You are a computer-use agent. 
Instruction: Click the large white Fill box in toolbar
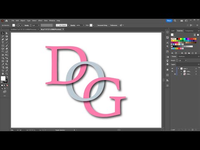click(x=3, y=78)
